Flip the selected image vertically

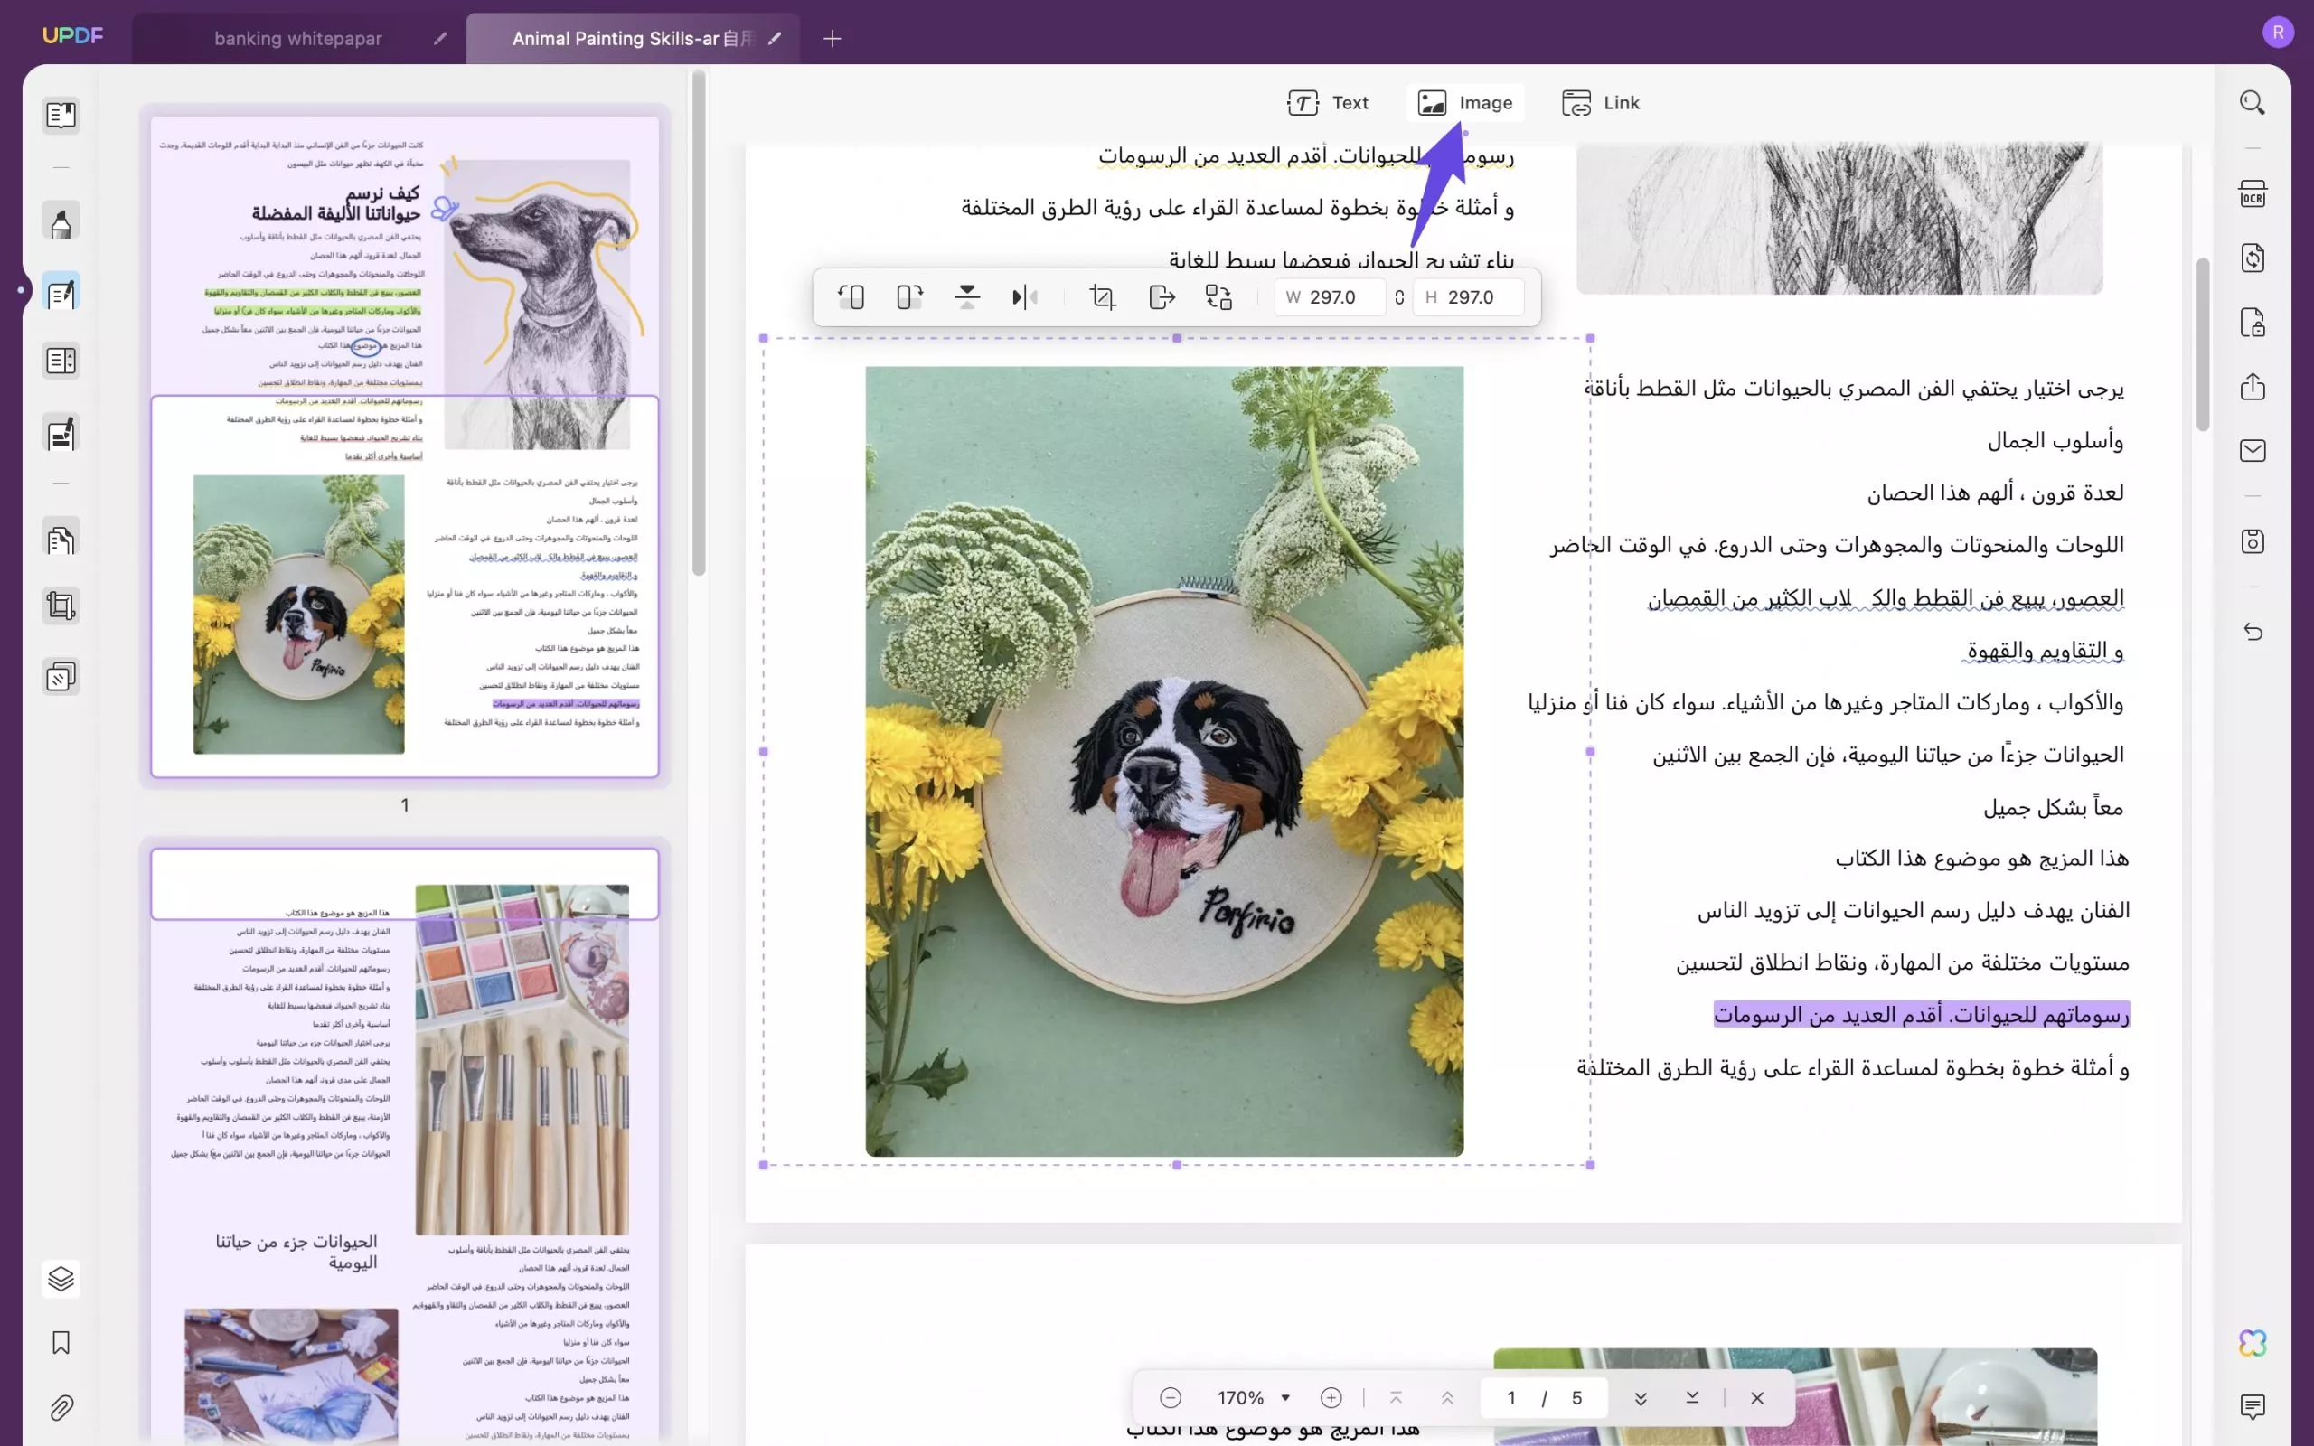tap(966, 297)
